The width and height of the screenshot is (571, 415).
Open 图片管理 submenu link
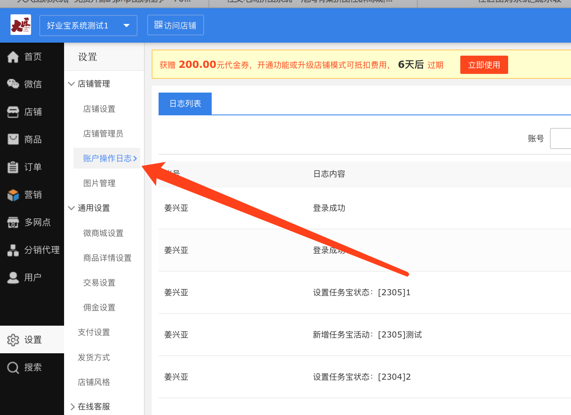[x=99, y=183]
